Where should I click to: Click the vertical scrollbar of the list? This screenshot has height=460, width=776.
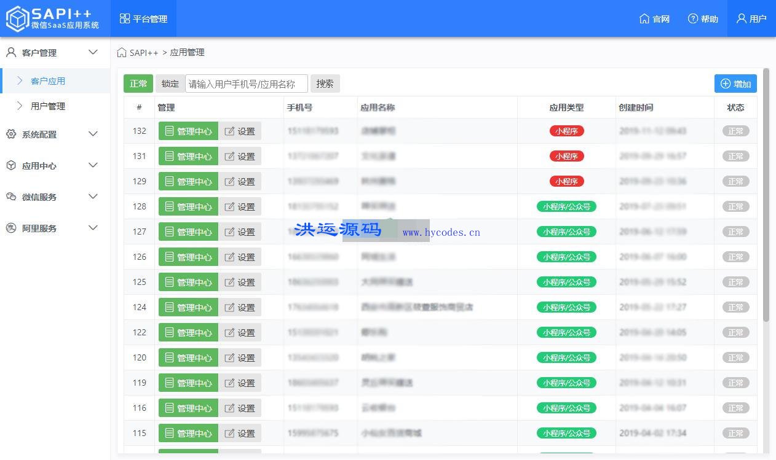coord(766,195)
